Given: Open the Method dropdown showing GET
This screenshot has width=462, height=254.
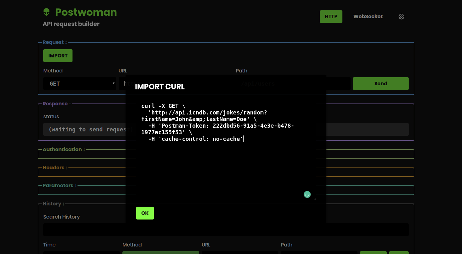Looking at the screenshot, I should click(80, 83).
